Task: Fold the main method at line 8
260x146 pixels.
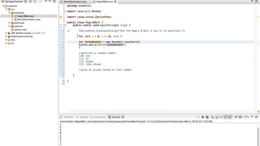Action: click(66, 25)
